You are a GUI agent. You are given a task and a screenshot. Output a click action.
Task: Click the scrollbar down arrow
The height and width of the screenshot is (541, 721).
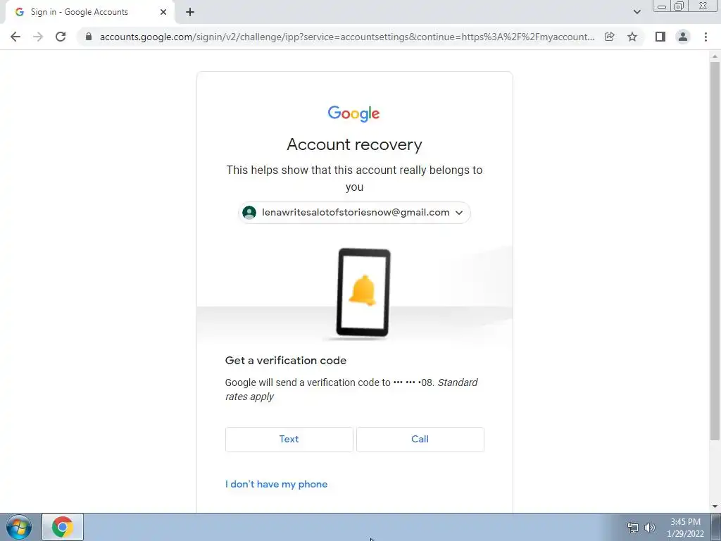pyautogui.click(x=715, y=507)
